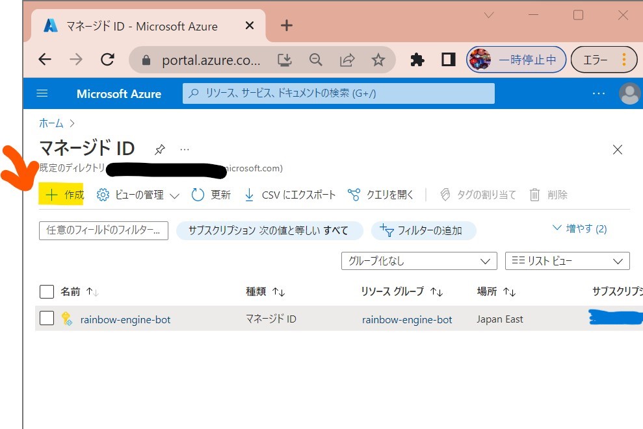The width and height of the screenshot is (643, 429).
Task: Sort by the 場所 column
Action: [496, 291]
